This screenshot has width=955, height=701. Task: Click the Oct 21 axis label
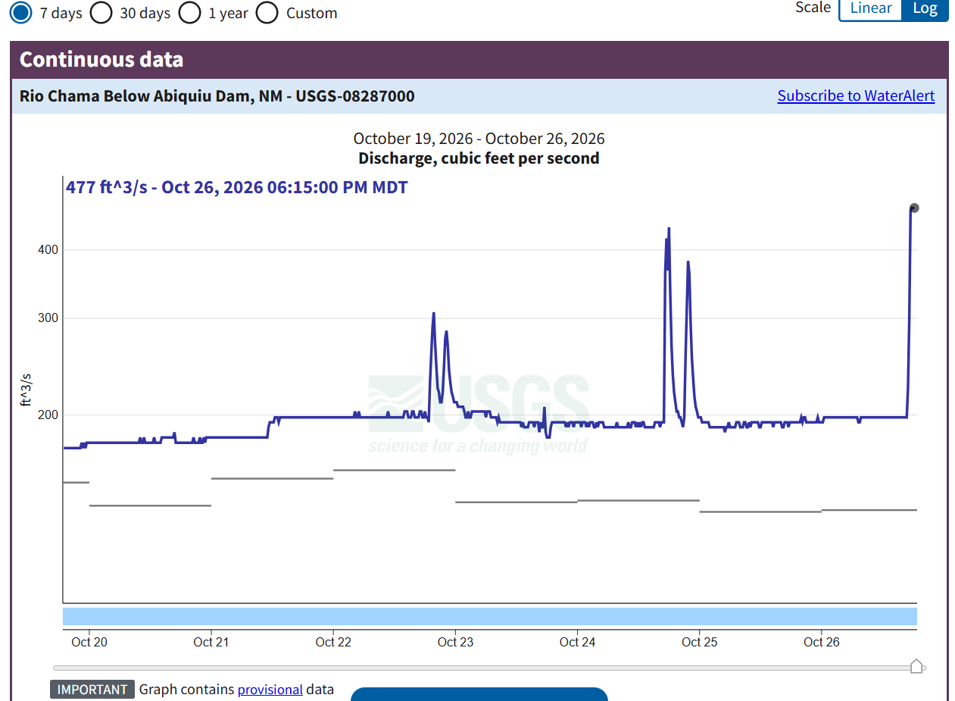tap(211, 642)
